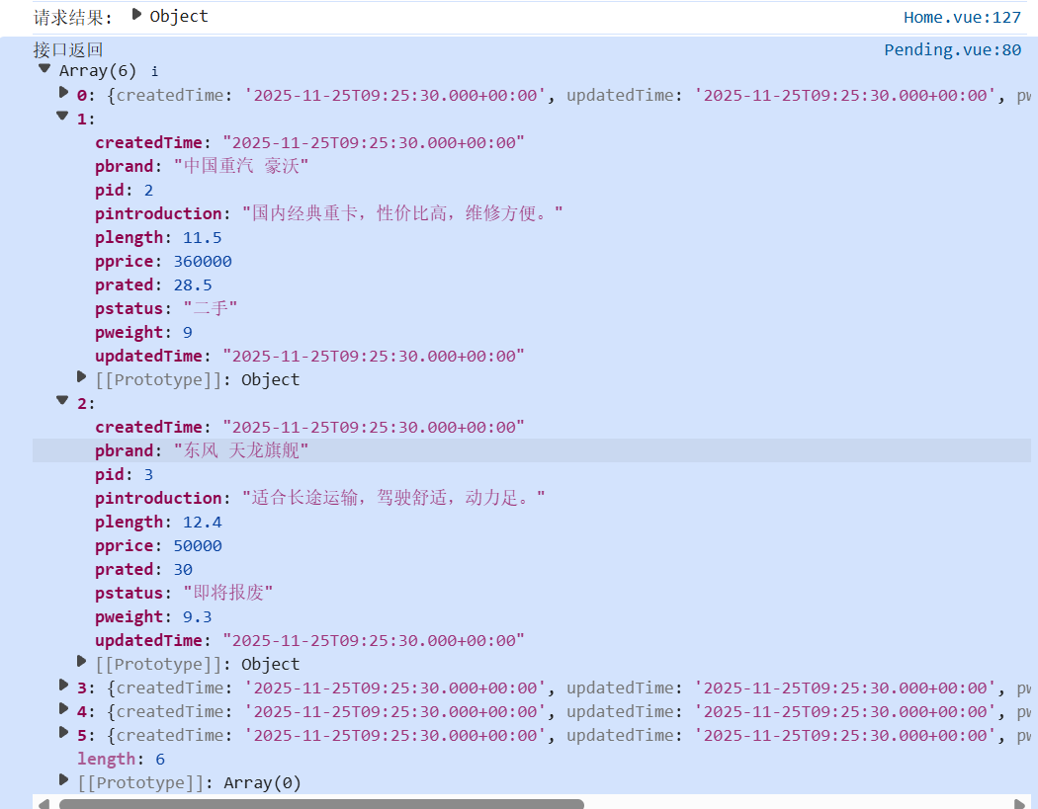Click the plength value 11.5

click(202, 237)
